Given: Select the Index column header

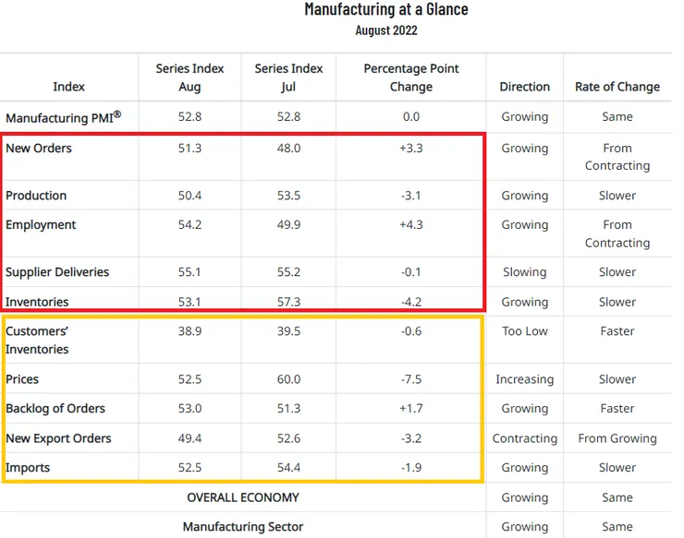Looking at the screenshot, I should [x=68, y=87].
